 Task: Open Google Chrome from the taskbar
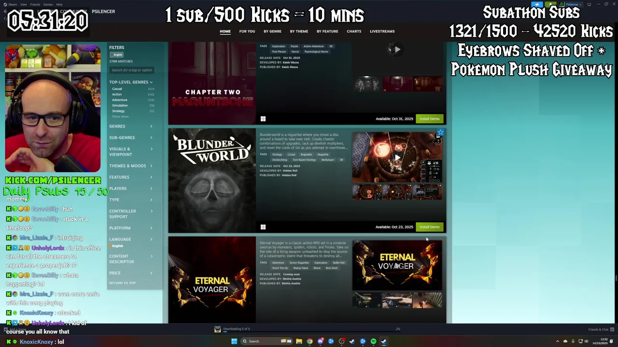309,341
